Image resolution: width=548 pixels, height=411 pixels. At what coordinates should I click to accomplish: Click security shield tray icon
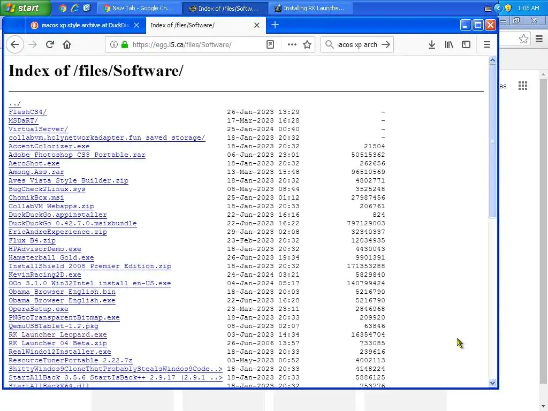pos(508,8)
